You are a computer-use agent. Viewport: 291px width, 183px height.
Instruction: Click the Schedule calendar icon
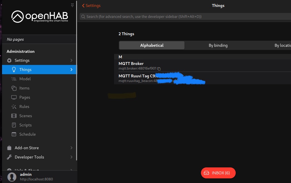click(x=14, y=134)
